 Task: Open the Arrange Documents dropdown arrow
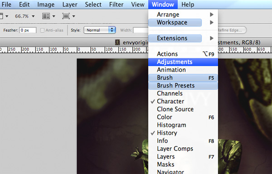pos(54,16)
